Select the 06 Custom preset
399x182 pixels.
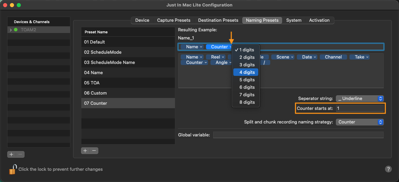(128, 93)
